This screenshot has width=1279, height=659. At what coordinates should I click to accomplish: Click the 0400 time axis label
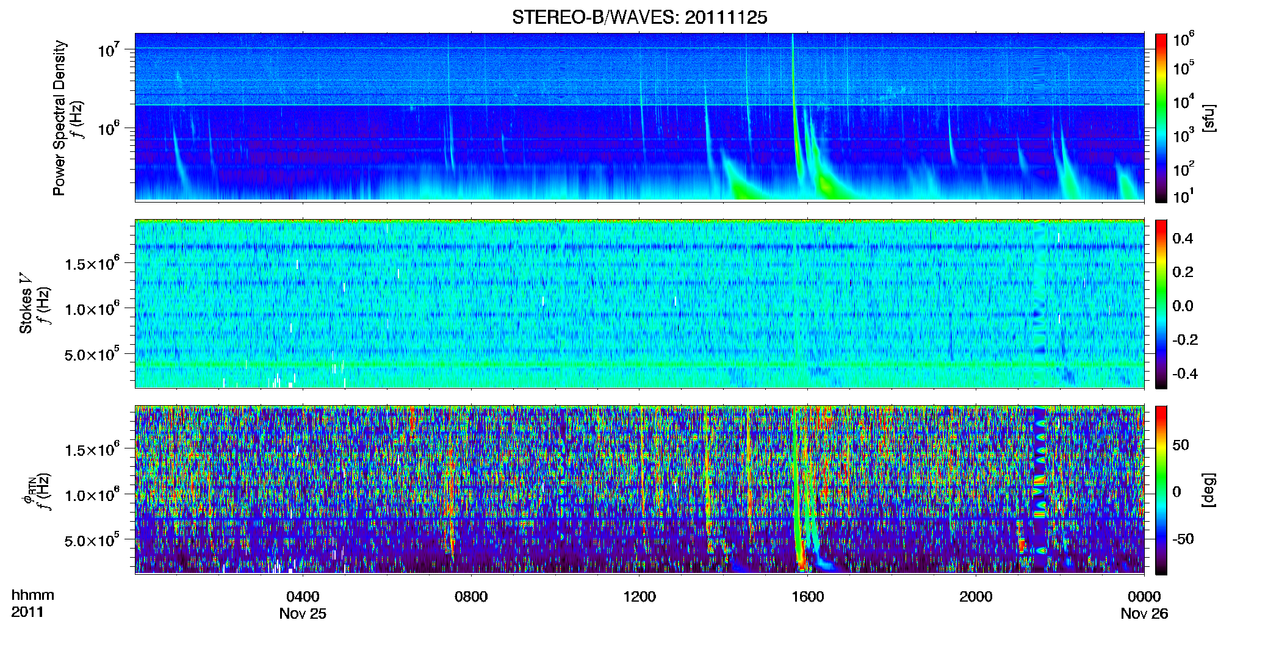point(303,597)
